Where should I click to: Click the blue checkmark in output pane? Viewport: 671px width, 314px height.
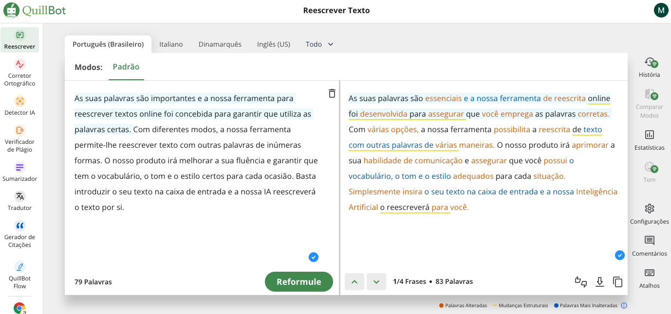[619, 255]
